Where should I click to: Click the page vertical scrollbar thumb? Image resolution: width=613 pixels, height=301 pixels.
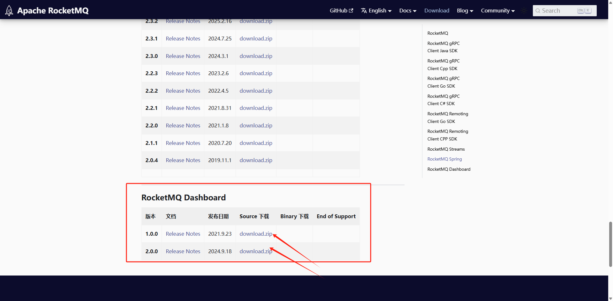[x=610, y=244]
